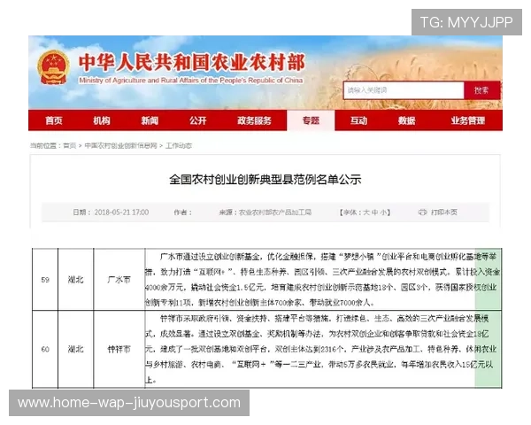Click the 钟祥市 table cell

click(119, 349)
